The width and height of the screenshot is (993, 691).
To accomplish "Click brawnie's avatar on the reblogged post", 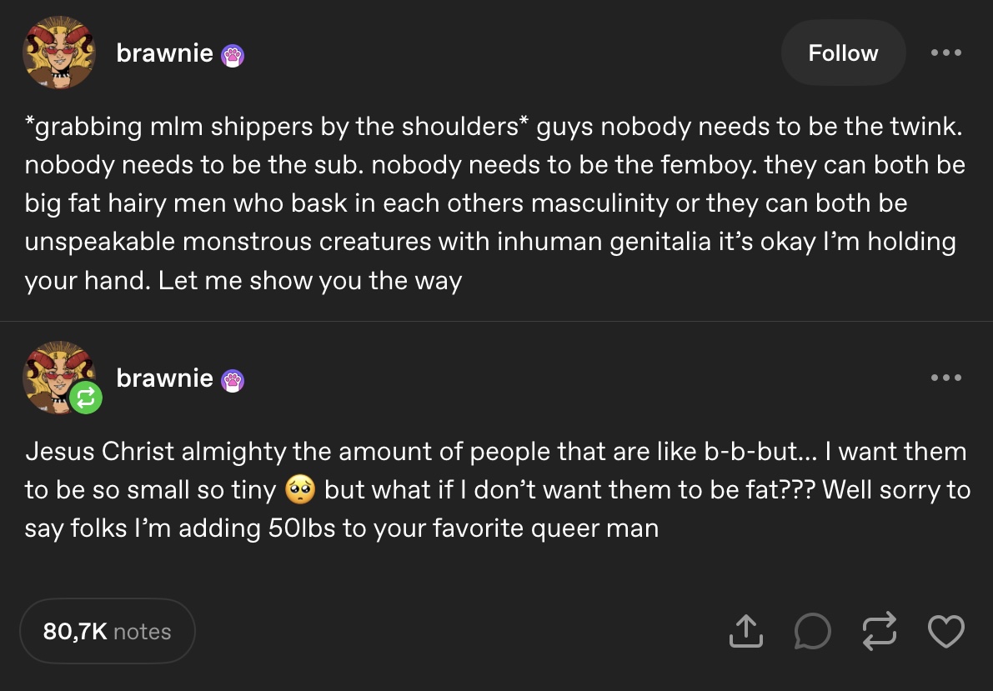I will click(55, 375).
